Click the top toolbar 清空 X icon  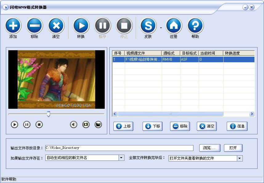pyautogui.click(x=56, y=26)
